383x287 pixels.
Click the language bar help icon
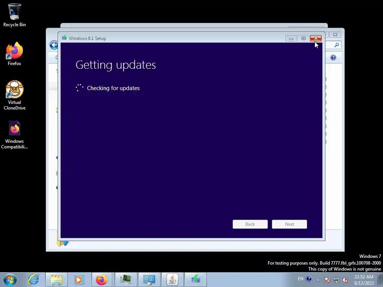[x=309, y=279]
